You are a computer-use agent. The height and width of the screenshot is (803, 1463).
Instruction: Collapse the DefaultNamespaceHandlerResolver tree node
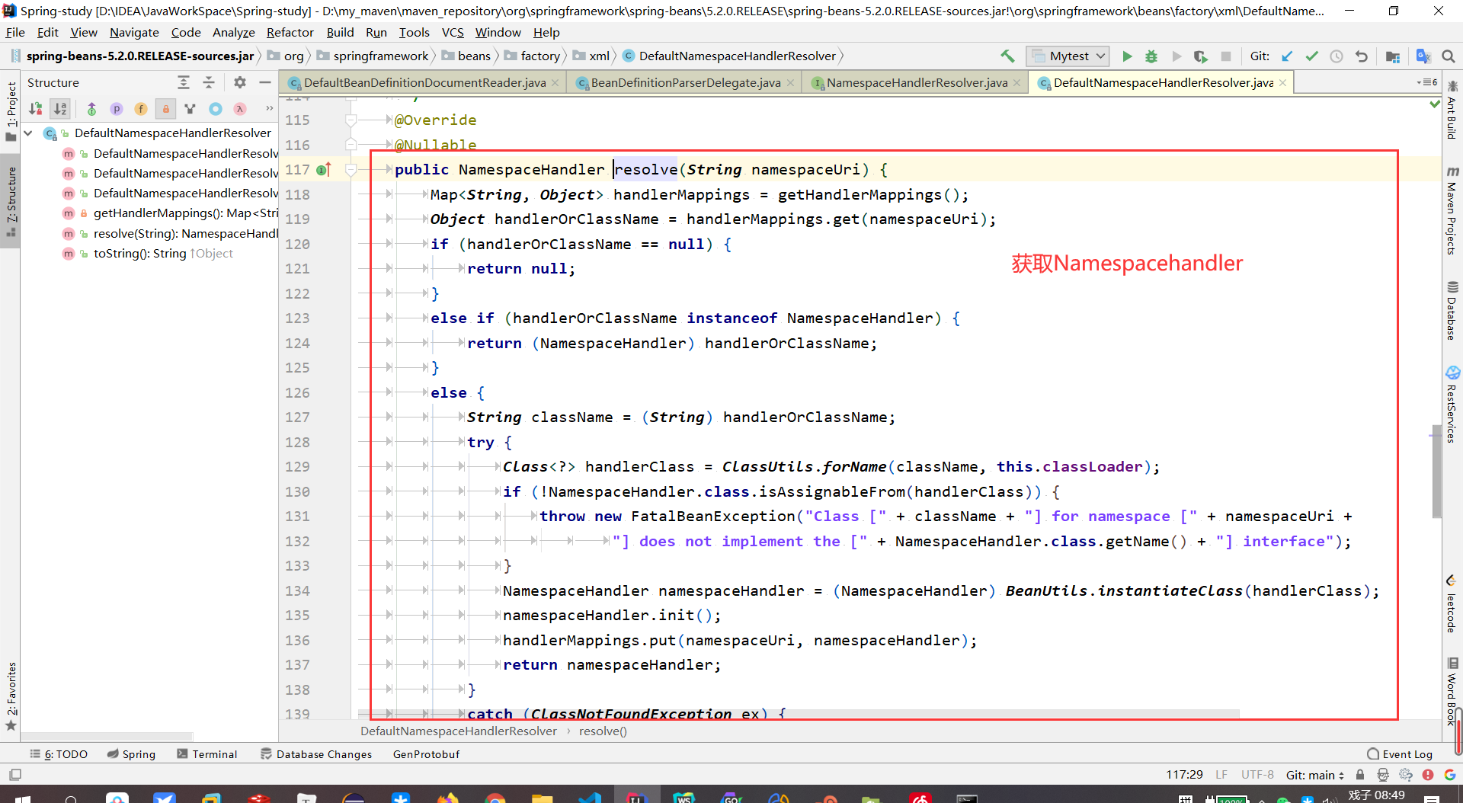point(27,133)
